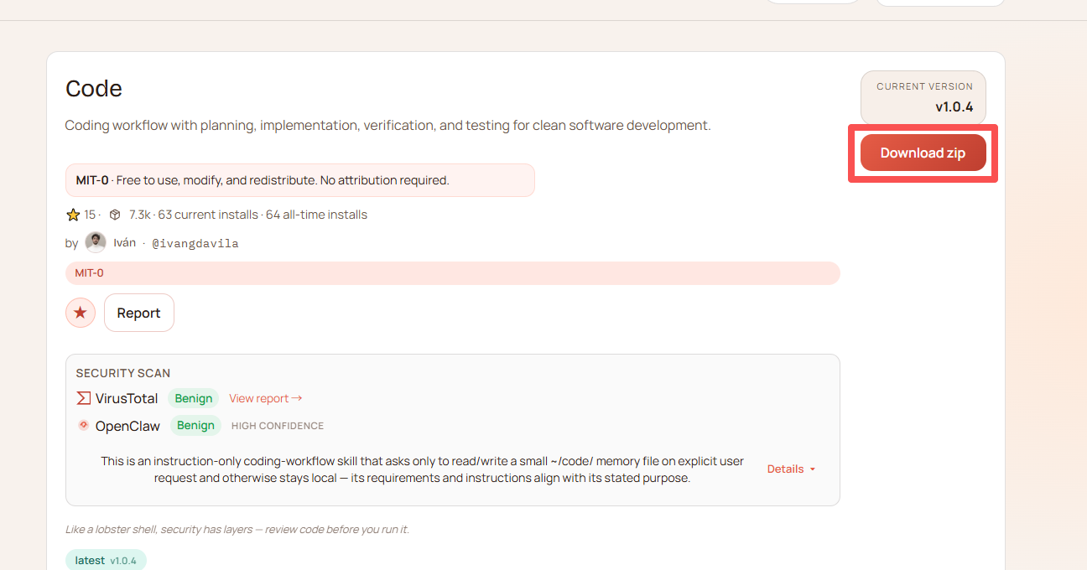The height and width of the screenshot is (570, 1087).
Task: Star this skill with the round star button
Action: pos(81,313)
